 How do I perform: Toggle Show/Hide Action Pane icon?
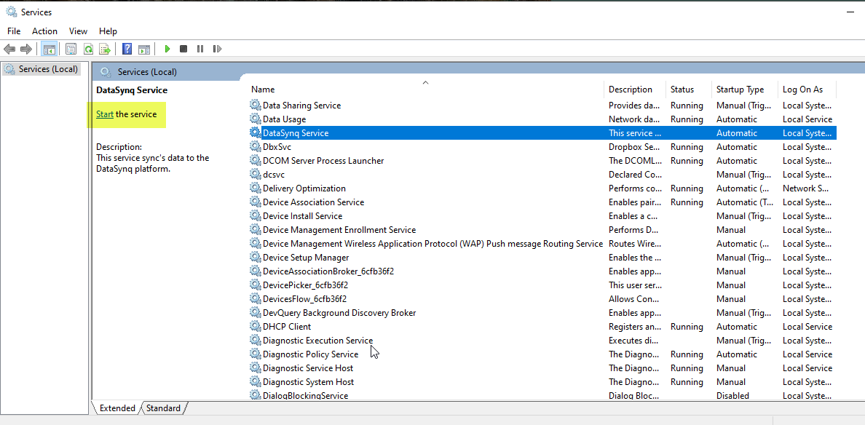coord(144,49)
